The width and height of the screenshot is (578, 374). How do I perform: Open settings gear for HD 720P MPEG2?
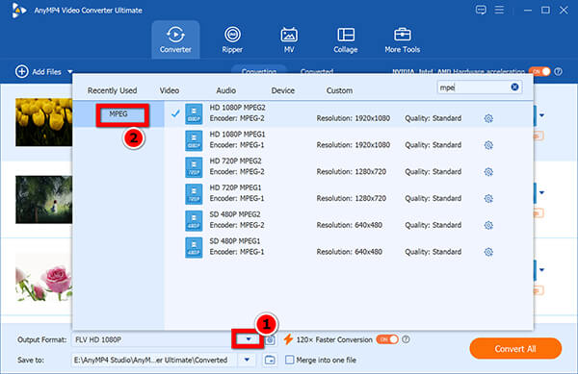[488, 172]
